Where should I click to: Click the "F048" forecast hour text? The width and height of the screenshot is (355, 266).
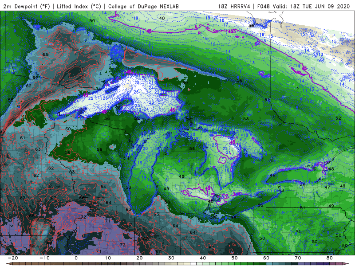pyautogui.click(x=264, y=7)
